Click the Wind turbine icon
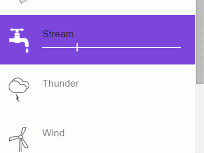Image resolution: width=204 pixels, height=153 pixels. pos(20,138)
